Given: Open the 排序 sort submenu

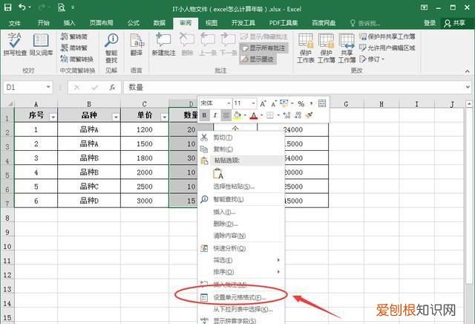Looking at the screenshot, I should point(240,272).
